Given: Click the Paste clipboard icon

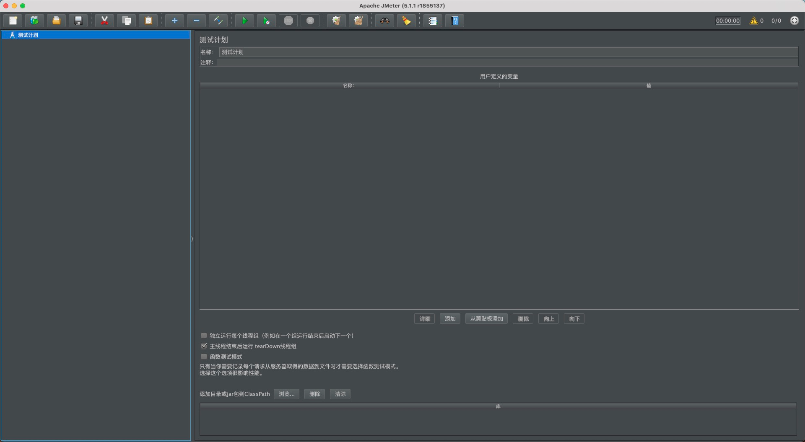Looking at the screenshot, I should click(148, 21).
